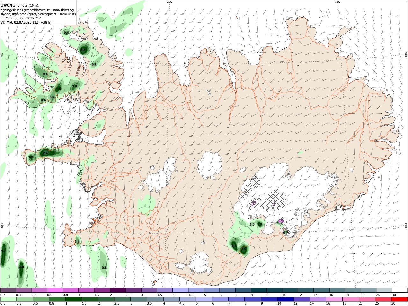Click the bright pink 0.5 swatch in the snow legend
Image resolution: width=408 pixels, height=306 pixels.
[55, 290]
